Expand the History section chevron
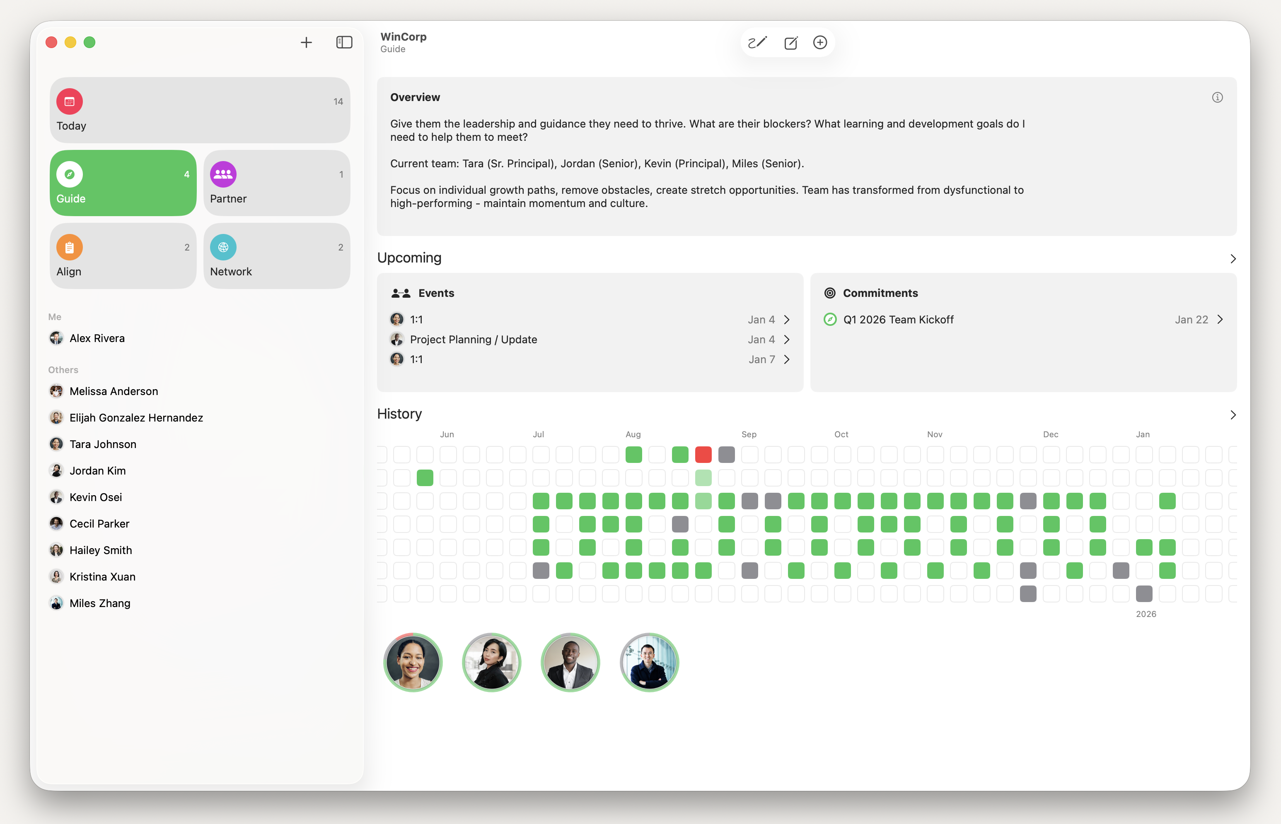This screenshot has width=1281, height=824. pos(1233,414)
